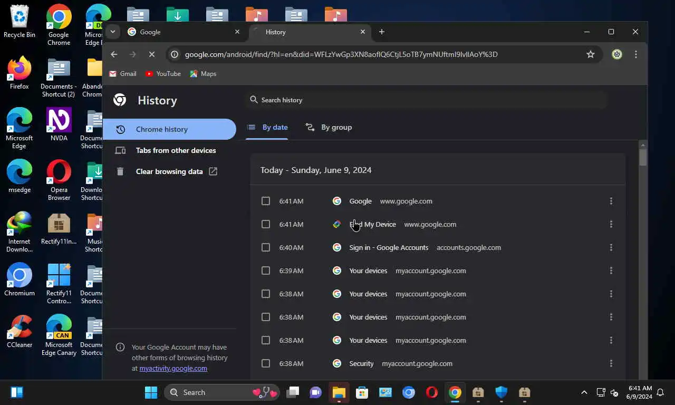Open the Chrome three-dot menu
675x405 pixels.
[x=636, y=54]
